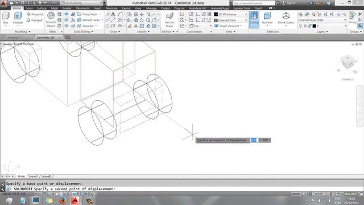The height and width of the screenshot is (205, 364).
Task: Click the Sign In button
Action: click(289, 3)
